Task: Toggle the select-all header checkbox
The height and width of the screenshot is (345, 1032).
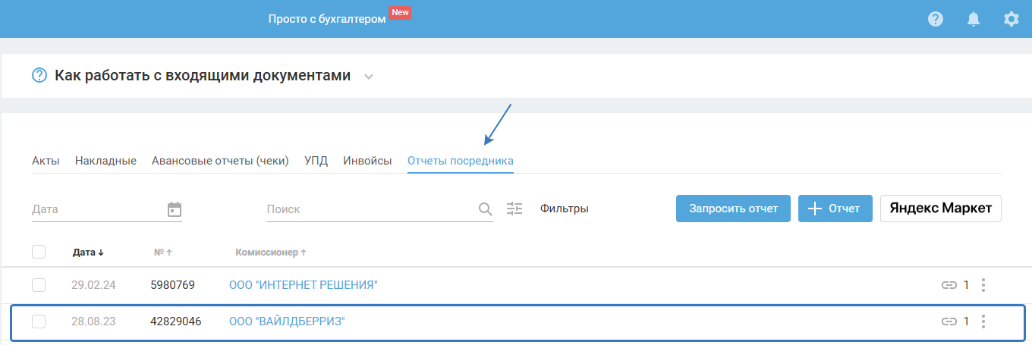Action: [x=39, y=252]
